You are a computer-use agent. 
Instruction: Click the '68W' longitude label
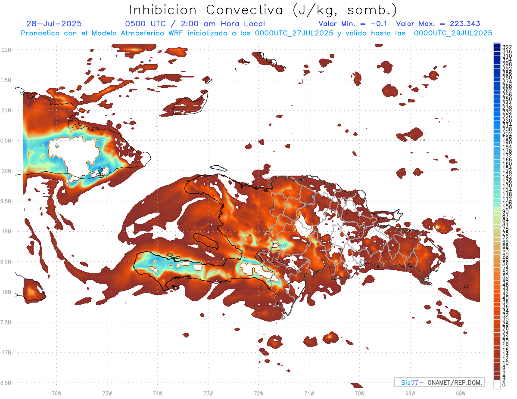coord(460,393)
